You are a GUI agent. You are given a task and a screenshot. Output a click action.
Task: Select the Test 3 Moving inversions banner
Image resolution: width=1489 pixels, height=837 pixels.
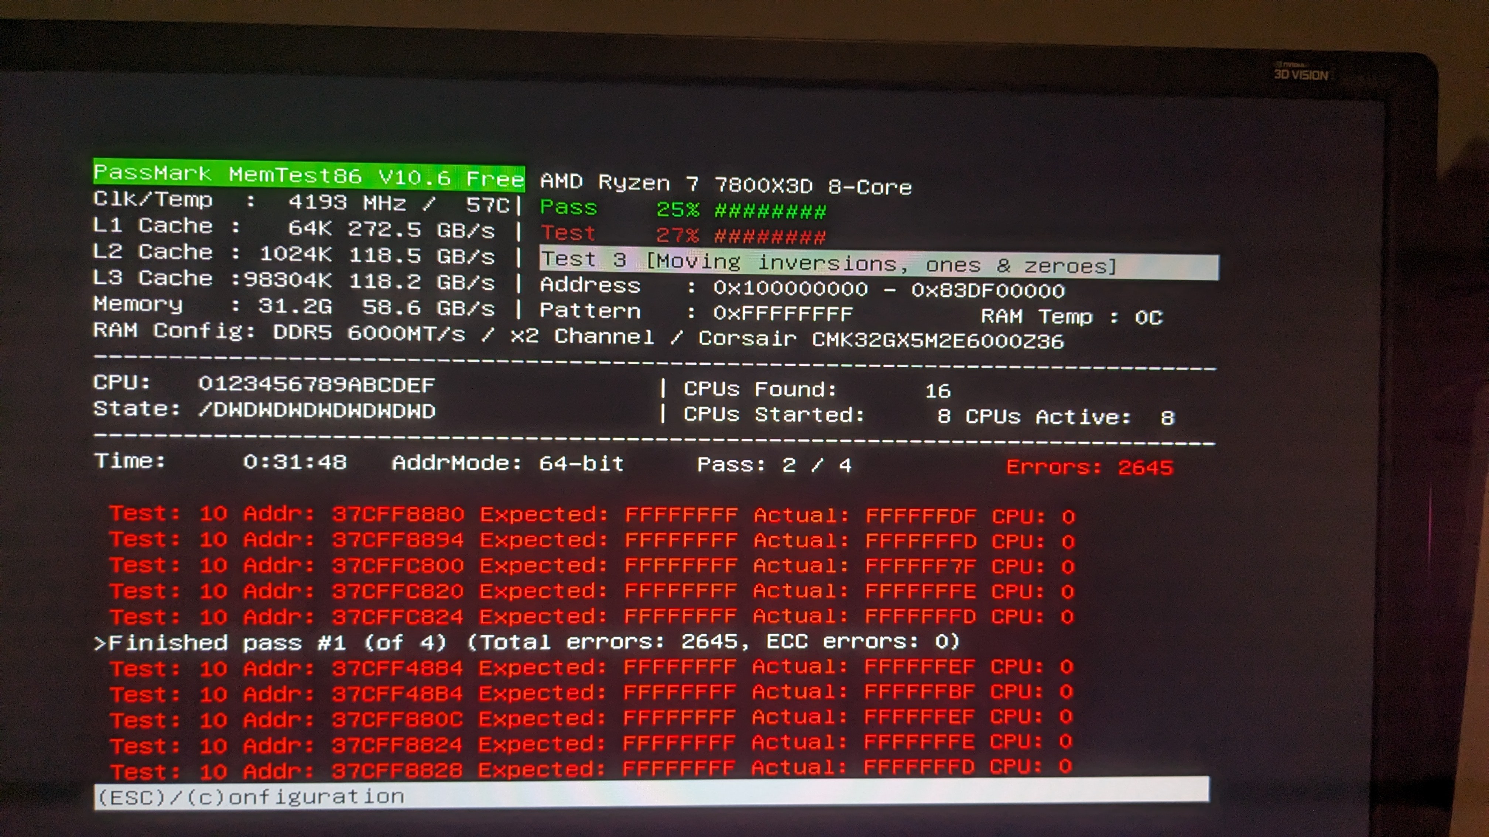click(x=879, y=263)
